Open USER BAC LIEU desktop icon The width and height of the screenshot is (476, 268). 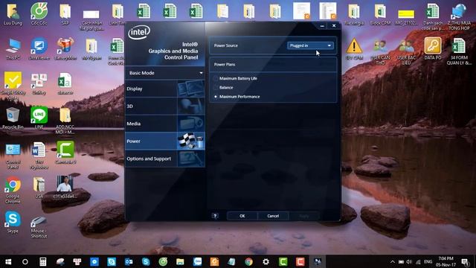click(406, 51)
